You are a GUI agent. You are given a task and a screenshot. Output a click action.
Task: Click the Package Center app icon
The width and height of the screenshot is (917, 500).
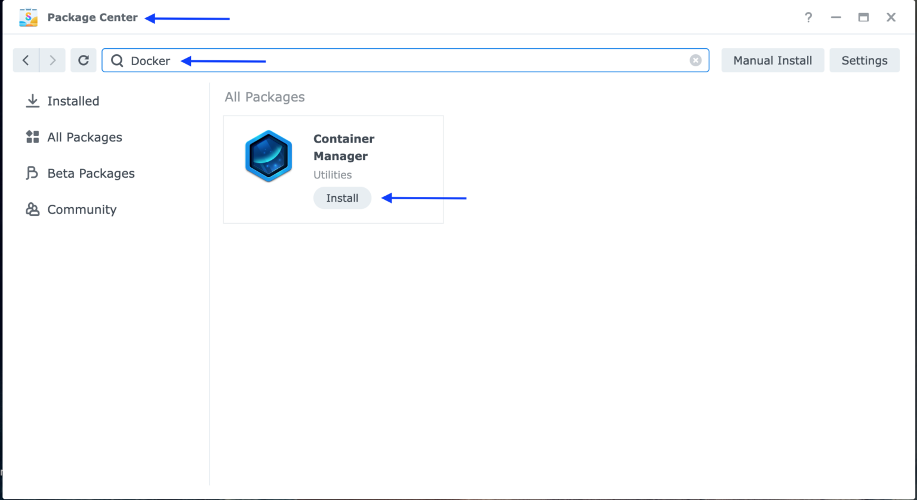point(27,17)
